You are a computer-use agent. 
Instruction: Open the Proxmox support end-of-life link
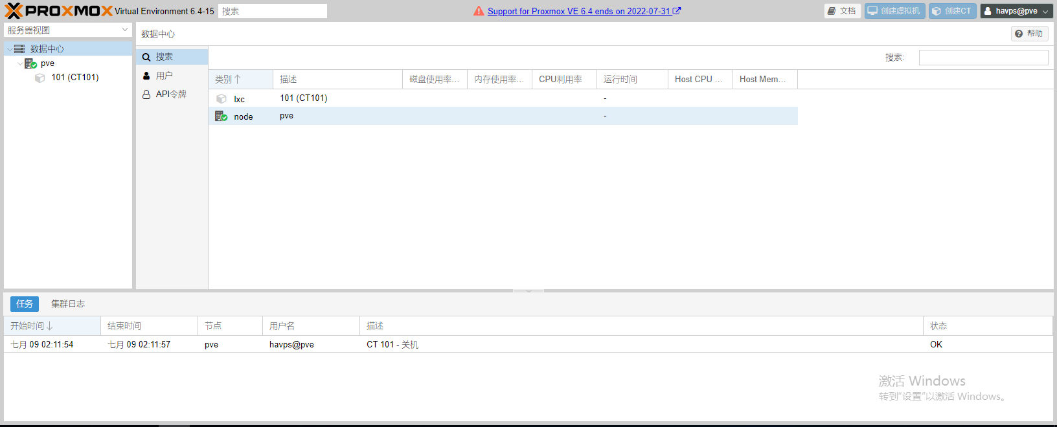pyautogui.click(x=578, y=11)
